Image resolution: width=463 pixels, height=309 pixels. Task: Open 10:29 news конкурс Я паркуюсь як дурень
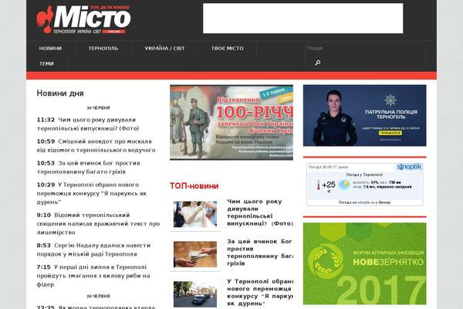point(92,193)
